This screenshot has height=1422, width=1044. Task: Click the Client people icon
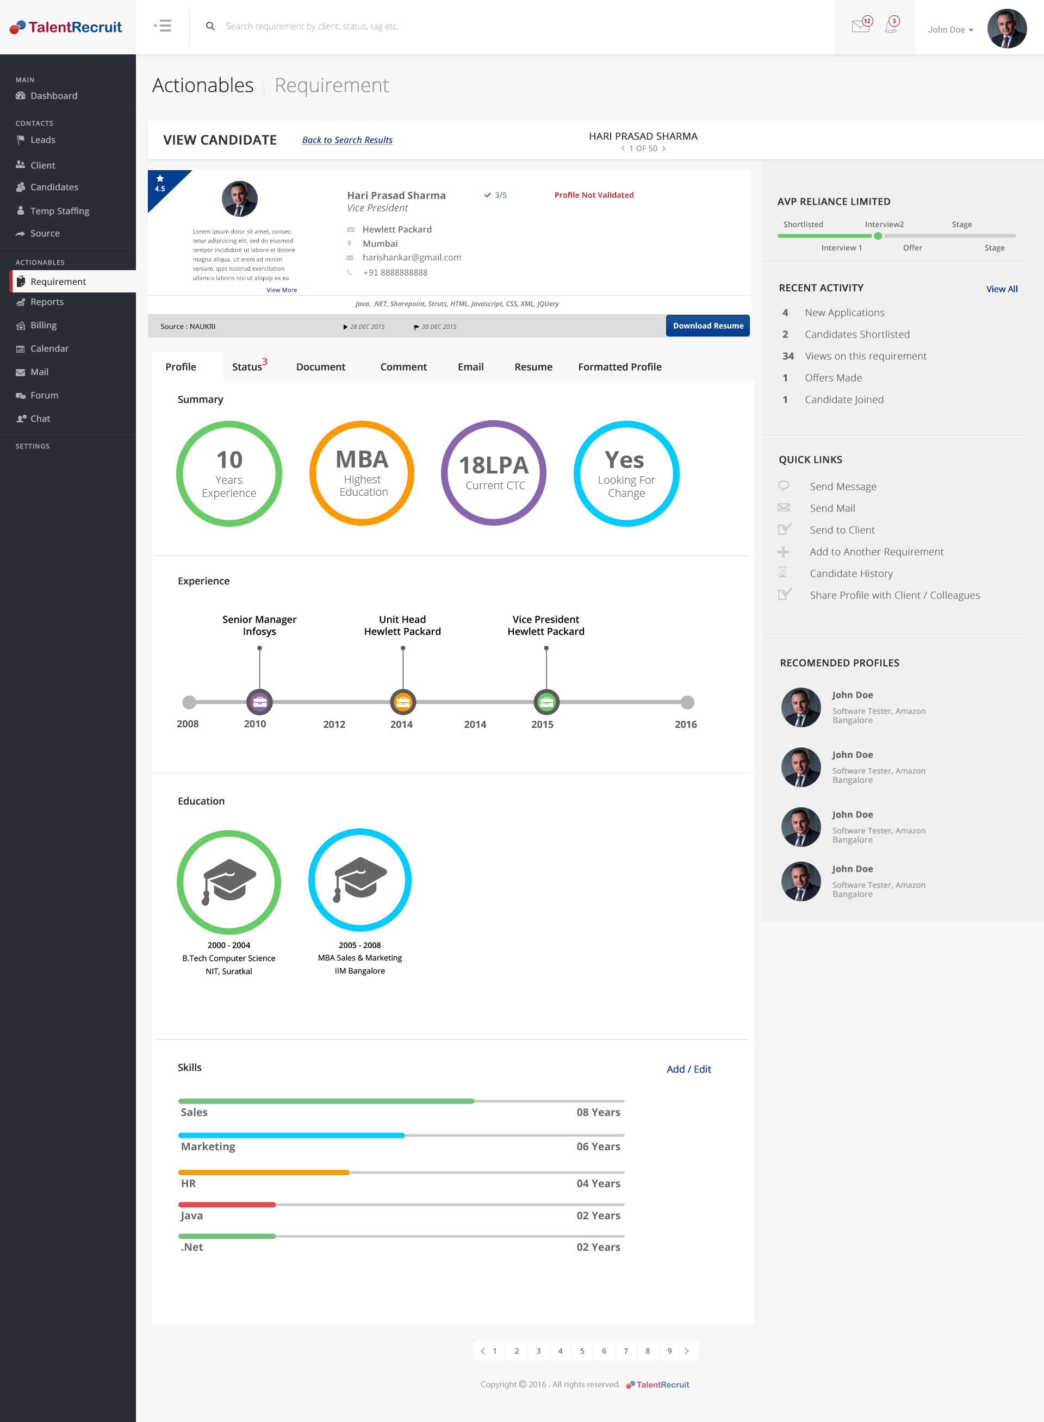coord(20,165)
